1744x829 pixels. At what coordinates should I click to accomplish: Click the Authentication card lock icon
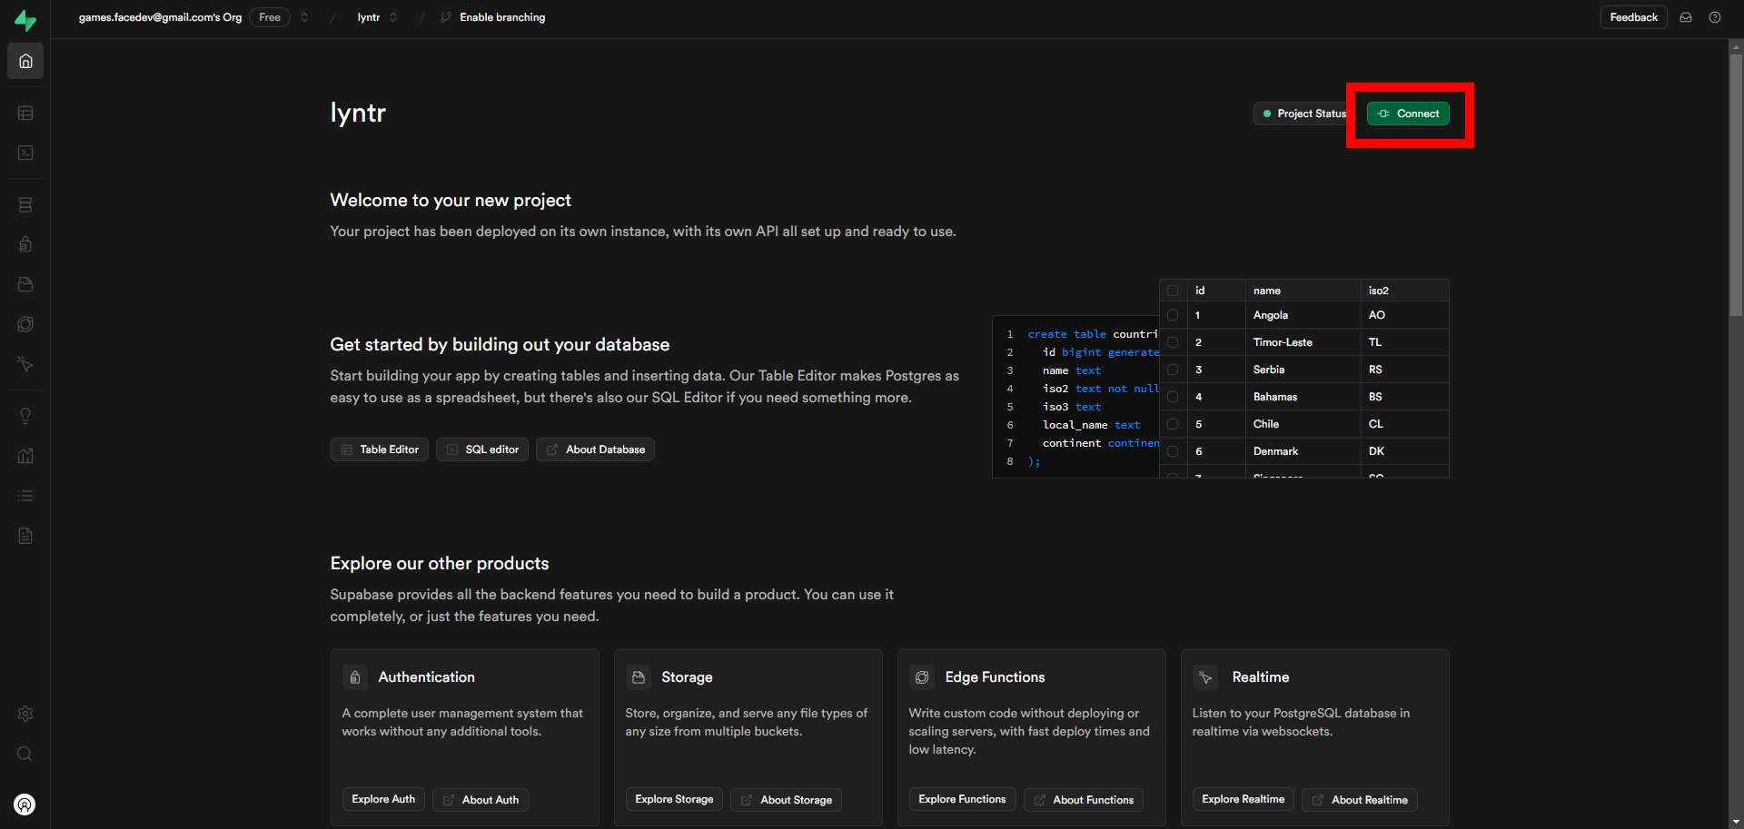pyautogui.click(x=355, y=677)
